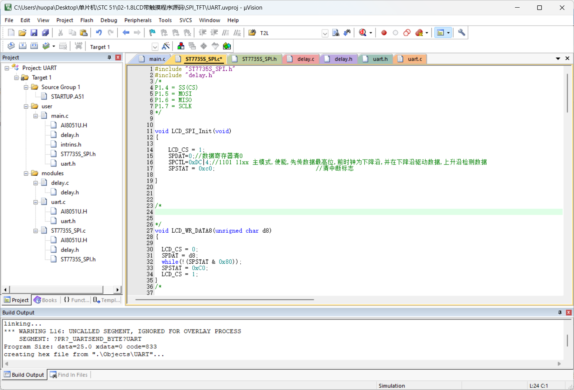The width and height of the screenshot is (574, 390).
Task: Open debug session dropdown arrow
Action: coord(371,33)
